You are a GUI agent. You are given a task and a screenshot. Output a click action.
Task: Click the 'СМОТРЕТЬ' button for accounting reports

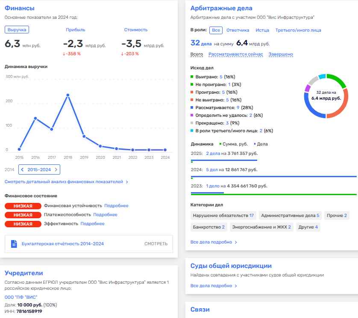coord(156,244)
